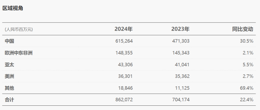Select the 704,174 total for 2023
The width and height of the screenshot is (260, 110).
[181, 100]
